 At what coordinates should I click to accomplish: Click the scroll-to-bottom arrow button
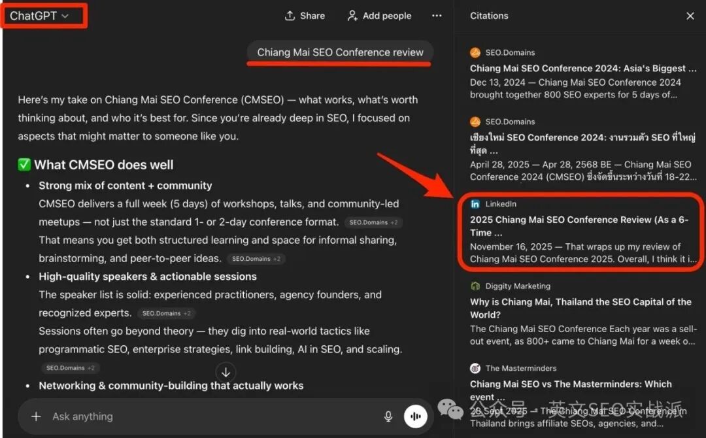pyautogui.click(x=226, y=372)
